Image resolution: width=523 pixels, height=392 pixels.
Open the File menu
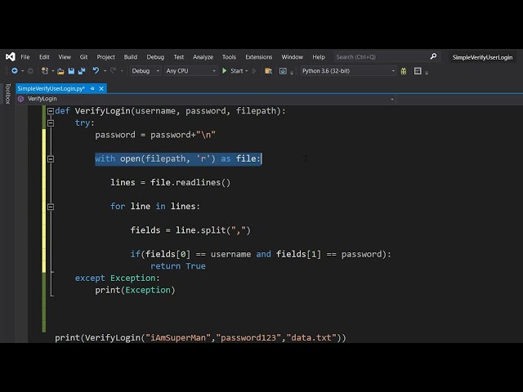(25, 57)
